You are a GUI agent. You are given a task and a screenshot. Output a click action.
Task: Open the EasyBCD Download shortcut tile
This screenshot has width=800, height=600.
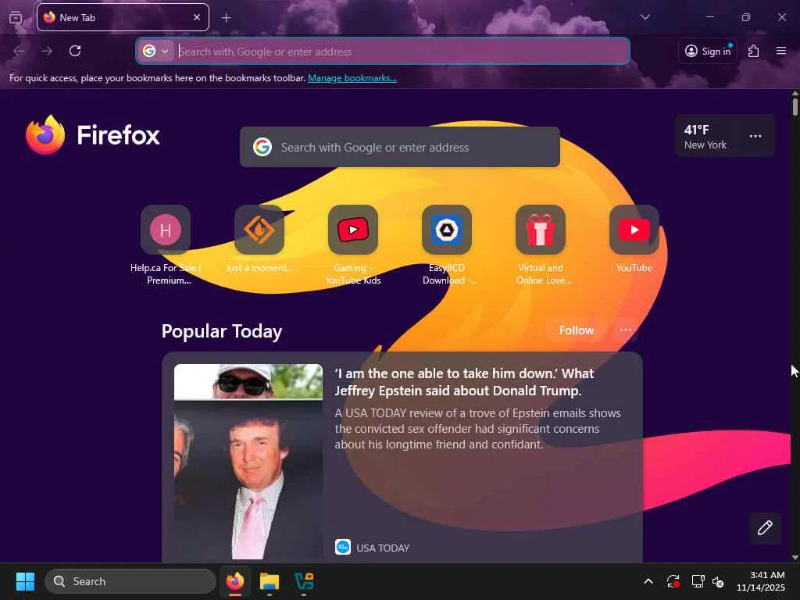pyautogui.click(x=447, y=230)
